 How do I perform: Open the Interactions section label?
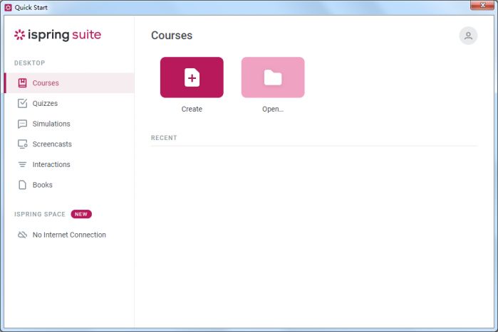51,164
